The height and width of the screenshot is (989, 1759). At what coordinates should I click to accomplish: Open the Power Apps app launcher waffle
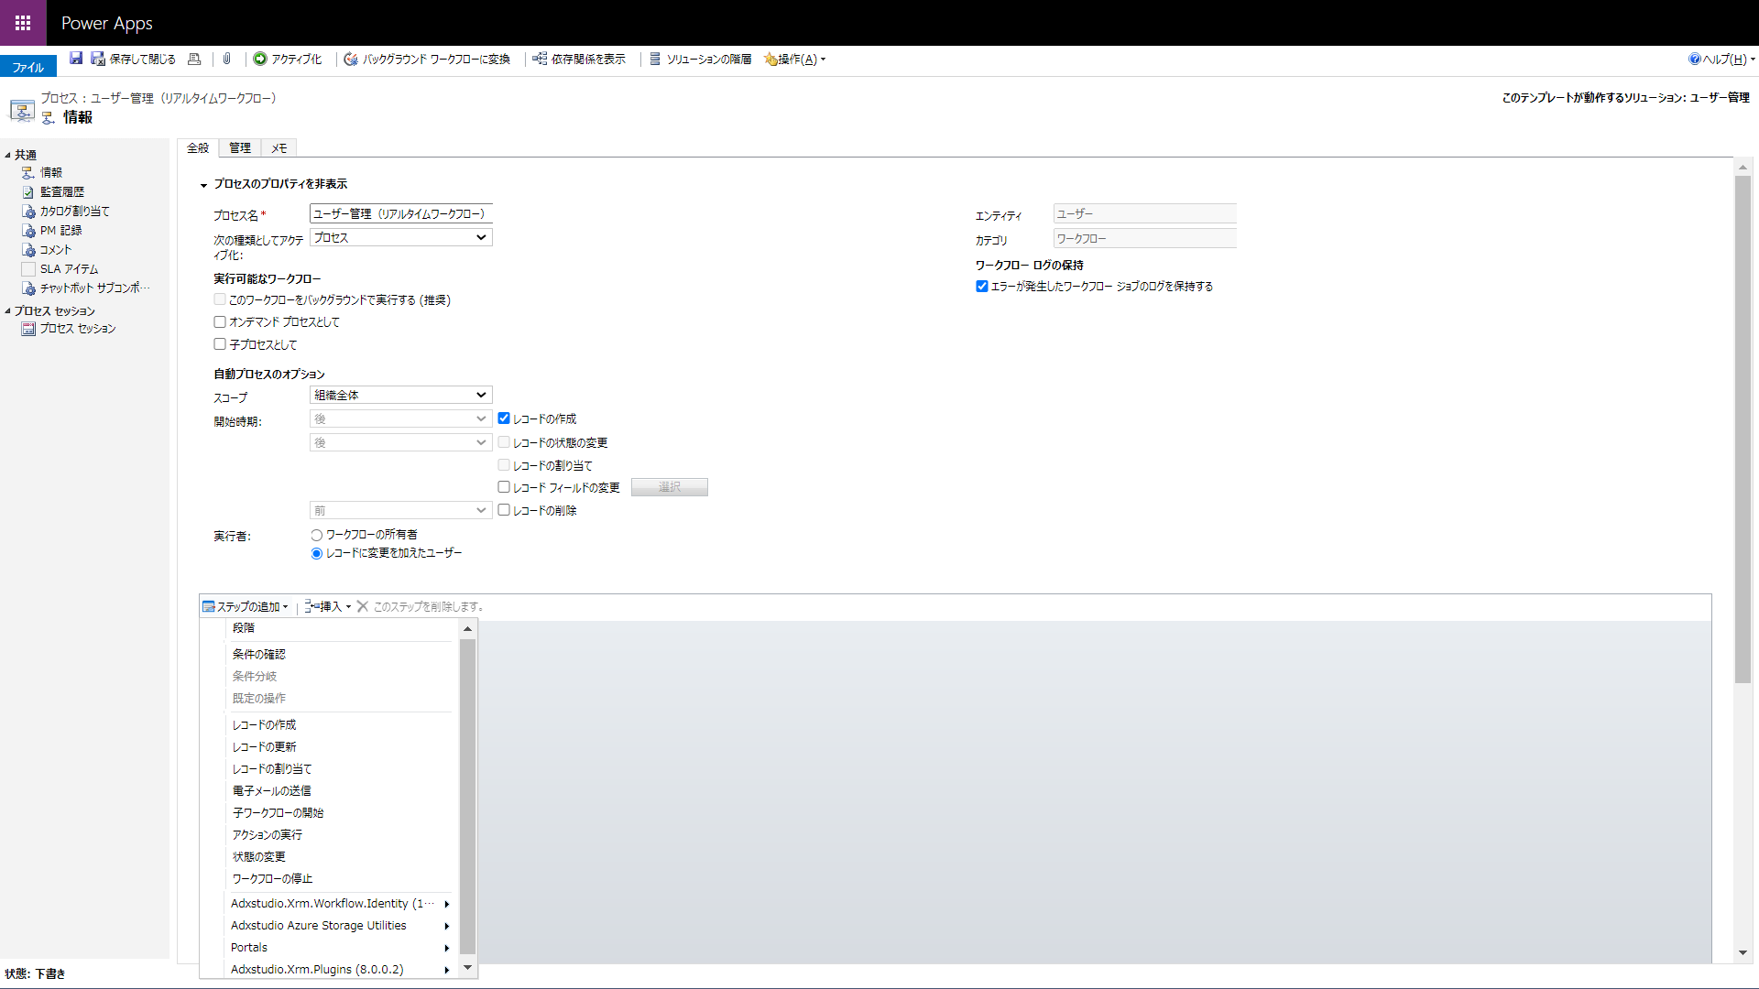click(x=23, y=23)
